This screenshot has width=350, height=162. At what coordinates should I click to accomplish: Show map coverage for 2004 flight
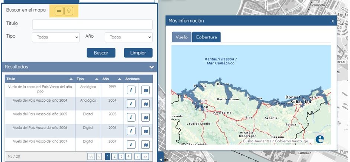pyautogui.click(x=145, y=104)
